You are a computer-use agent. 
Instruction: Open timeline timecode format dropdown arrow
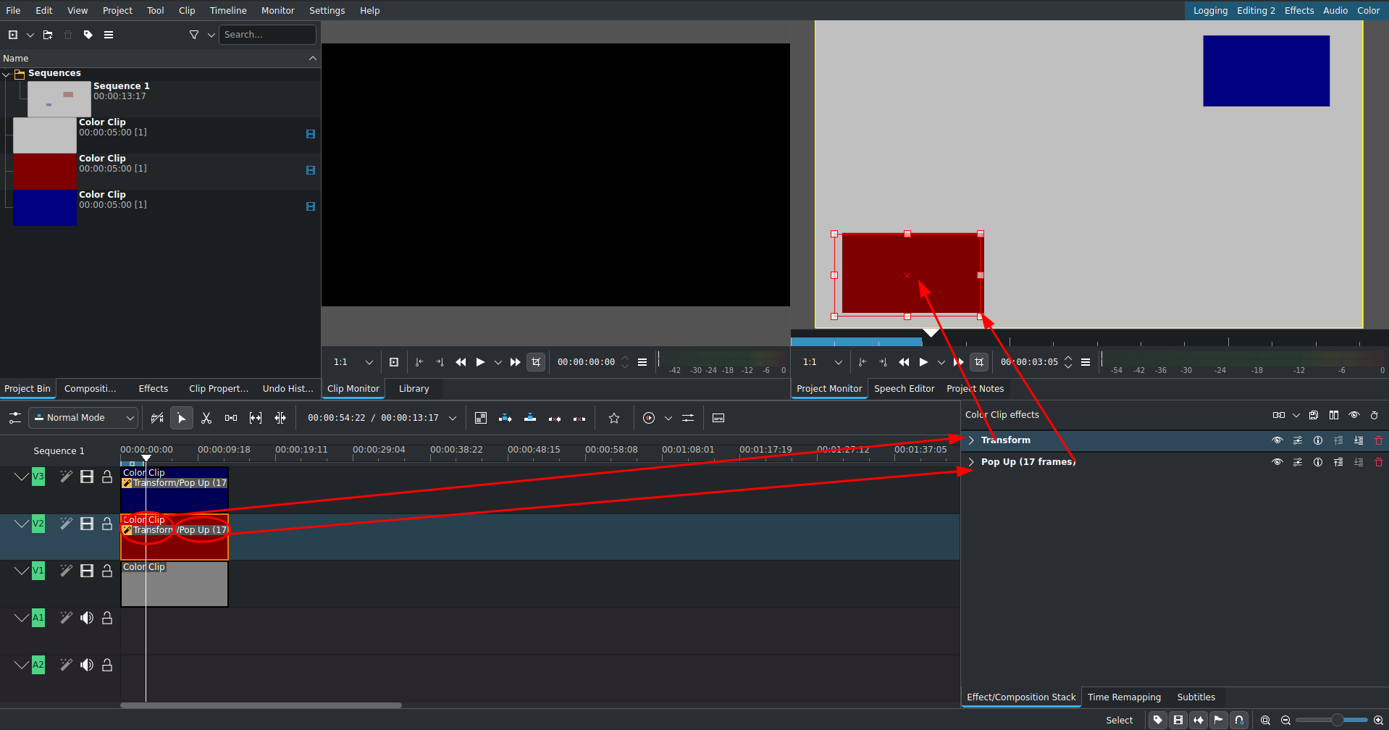click(x=453, y=418)
